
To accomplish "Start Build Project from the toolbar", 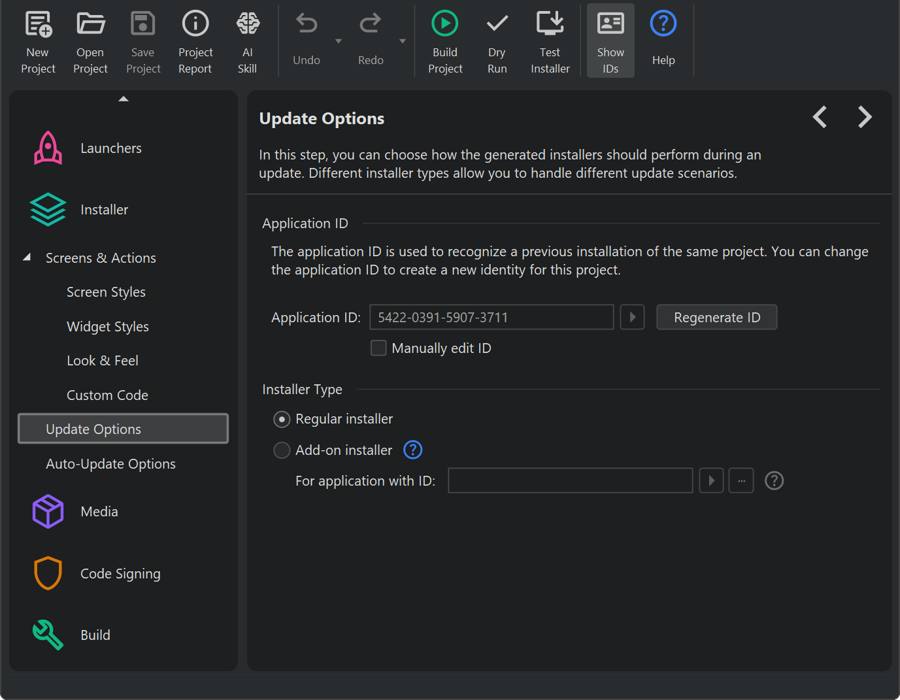I will point(445,41).
